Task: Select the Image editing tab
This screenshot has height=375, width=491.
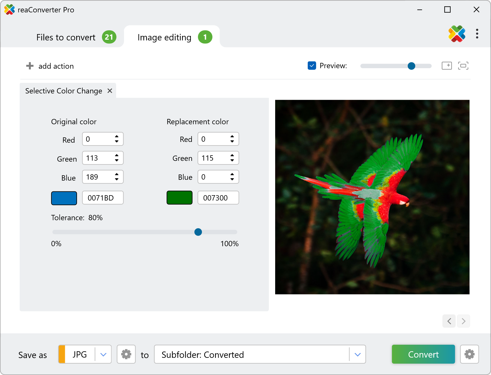Action: coord(165,37)
